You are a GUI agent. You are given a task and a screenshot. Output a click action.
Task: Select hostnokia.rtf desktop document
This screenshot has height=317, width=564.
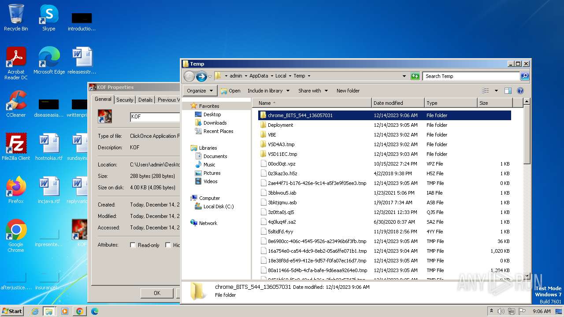pyautogui.click(x=49, y=147)
